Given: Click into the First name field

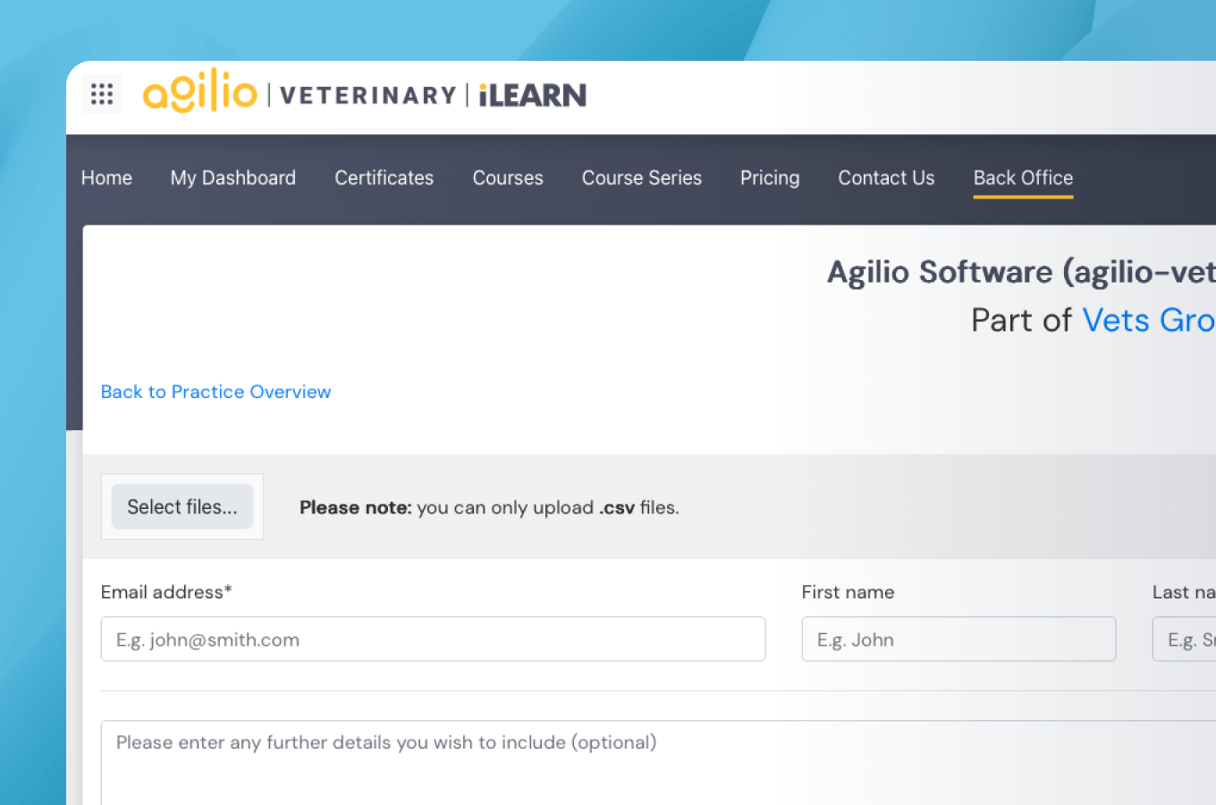Looking at the screenshot, I should pyautogui.click(x=958, y=640).
